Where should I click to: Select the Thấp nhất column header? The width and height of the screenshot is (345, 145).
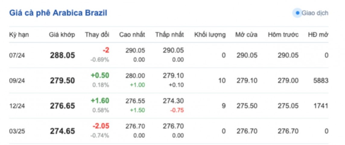tap(169, 35)
